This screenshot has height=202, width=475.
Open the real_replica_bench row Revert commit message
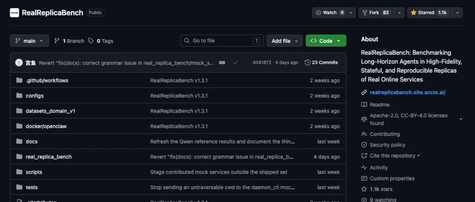222,157
